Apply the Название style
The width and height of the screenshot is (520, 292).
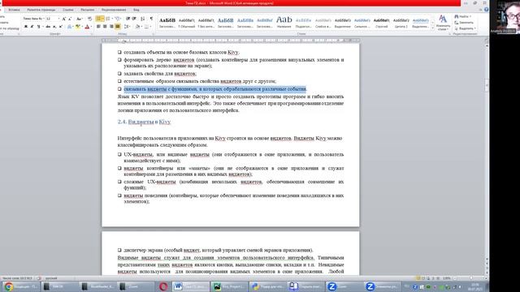[284, 23]
